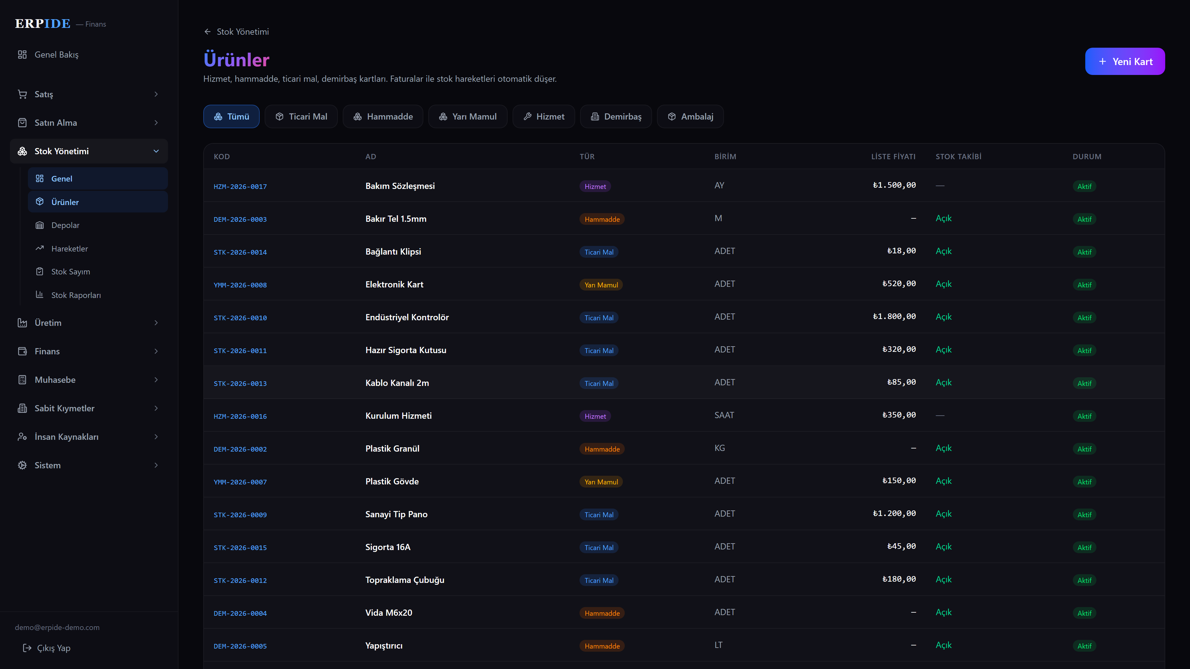The width and height of the screenshot is (1190, 669).
Task: Click product name Elektronik Kart
Action: (394, 284)
